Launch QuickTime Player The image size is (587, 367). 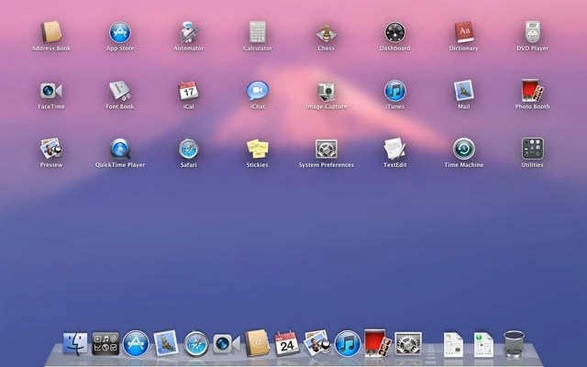[x=119, y=150]
